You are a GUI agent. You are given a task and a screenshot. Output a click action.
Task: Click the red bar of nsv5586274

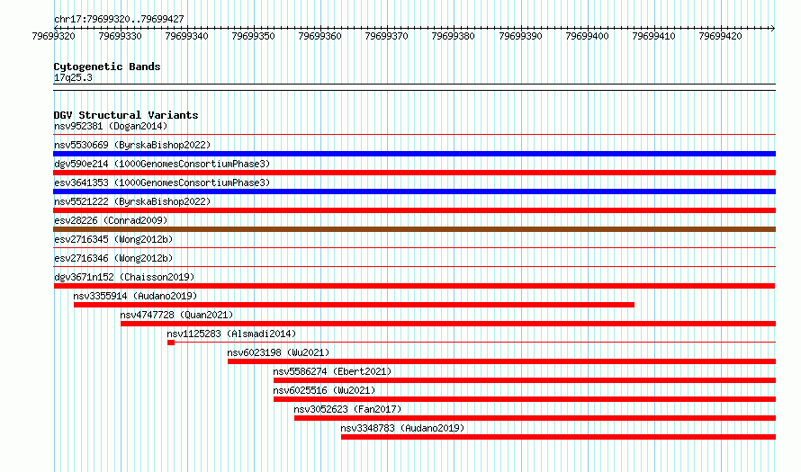(x=525, y=380)
